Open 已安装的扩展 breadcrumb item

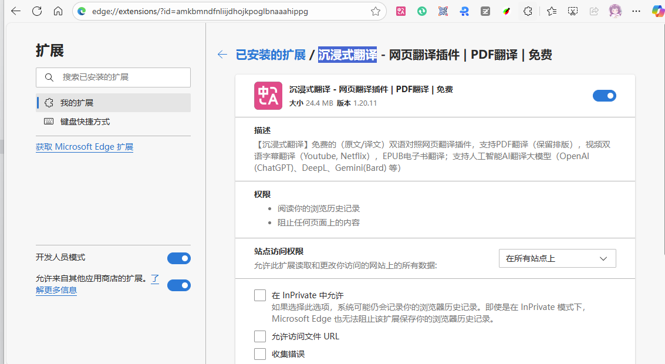point(271,53)
